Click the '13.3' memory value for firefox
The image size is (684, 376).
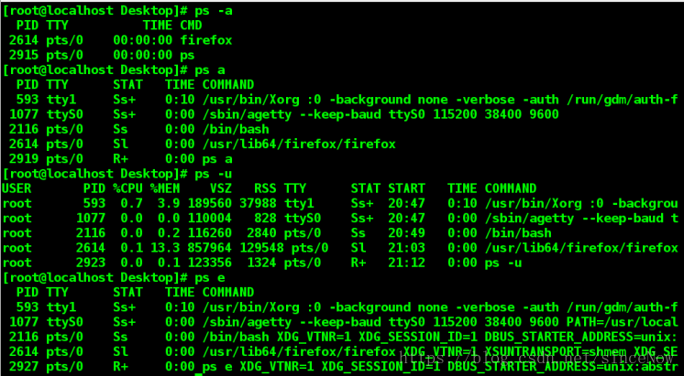pos(165,248)
